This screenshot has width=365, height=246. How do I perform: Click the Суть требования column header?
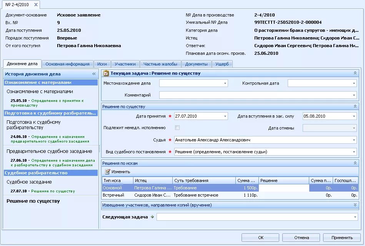click(x=204, y=180)
